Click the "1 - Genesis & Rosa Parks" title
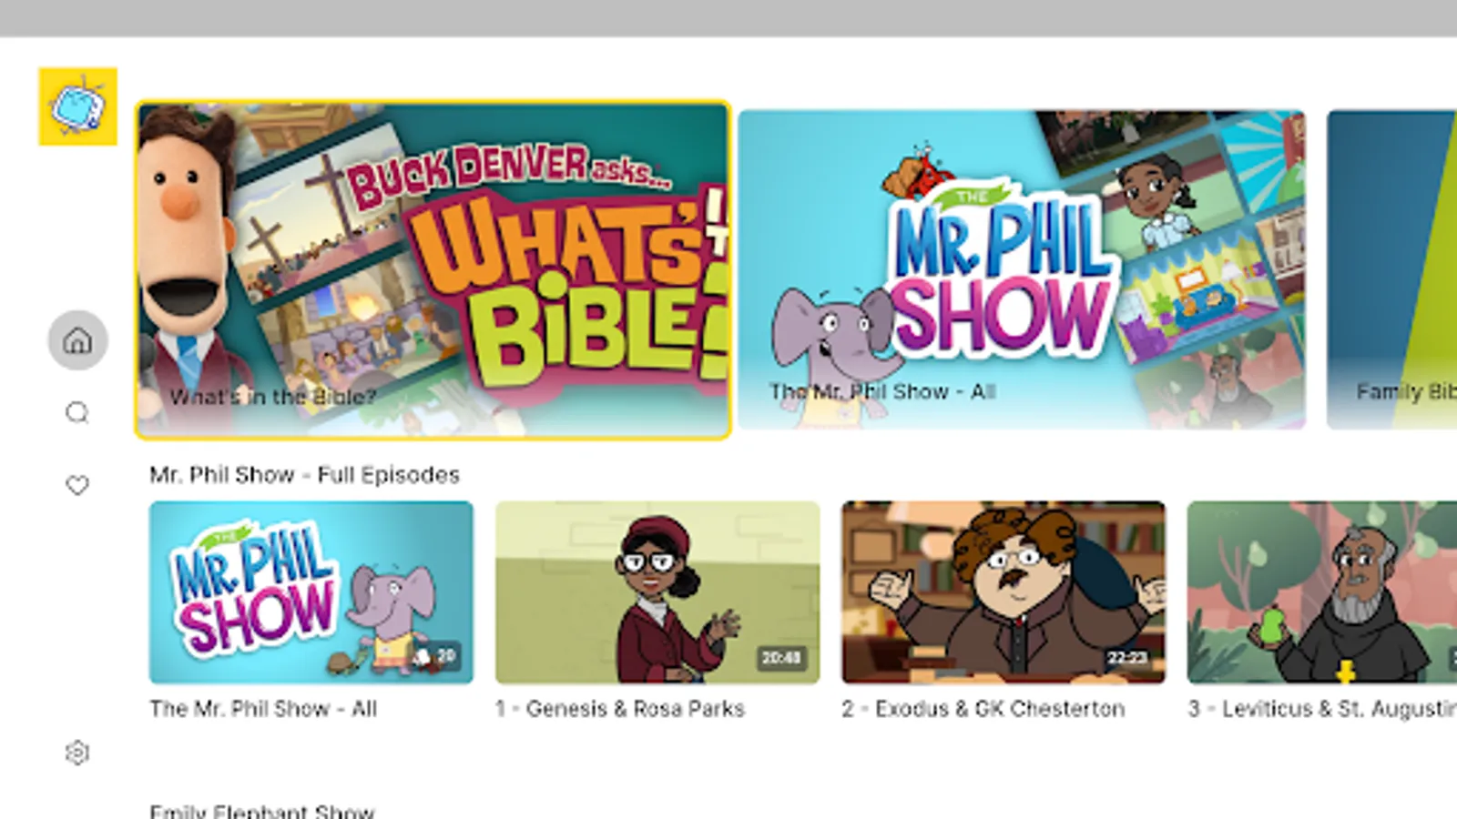The image size is (1457, 819). 620,709
